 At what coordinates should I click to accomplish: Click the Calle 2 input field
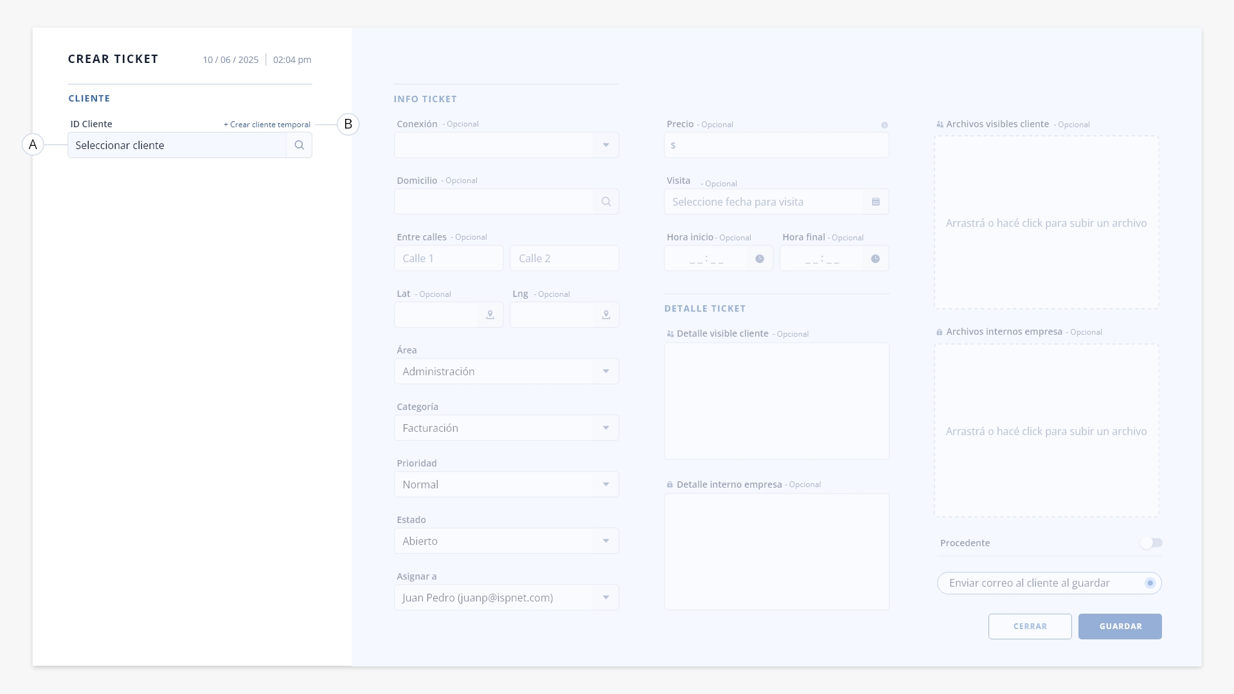(564, 258)
